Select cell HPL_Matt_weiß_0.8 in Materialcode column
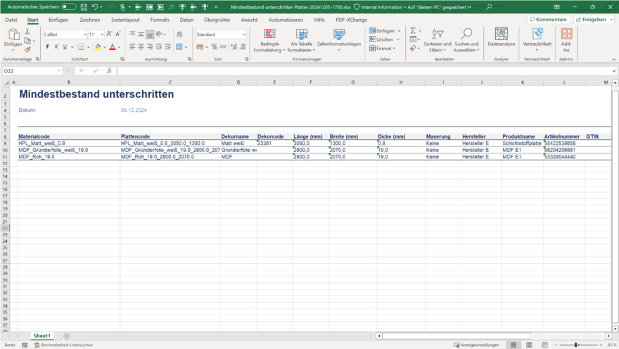Viewport: 619px width, 349px height. 69,144
